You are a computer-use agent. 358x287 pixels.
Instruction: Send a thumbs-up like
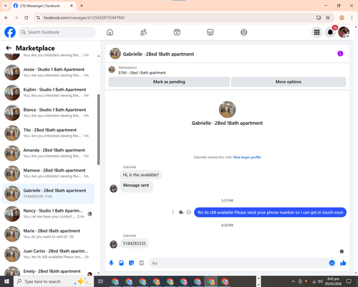343,263
